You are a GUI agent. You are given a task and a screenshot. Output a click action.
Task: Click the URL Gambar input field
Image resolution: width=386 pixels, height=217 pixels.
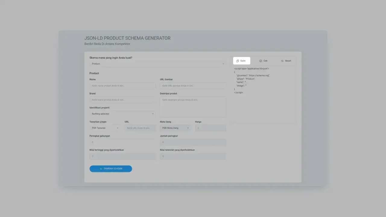coord(193,86)
